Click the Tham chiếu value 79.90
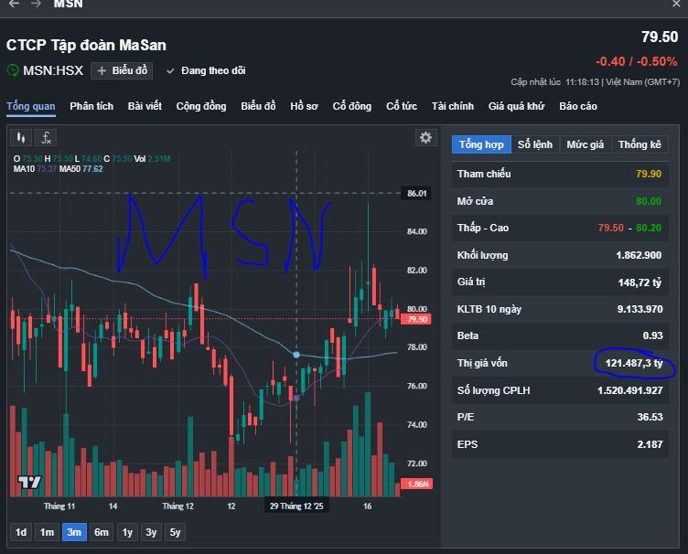 pos(649,174)
